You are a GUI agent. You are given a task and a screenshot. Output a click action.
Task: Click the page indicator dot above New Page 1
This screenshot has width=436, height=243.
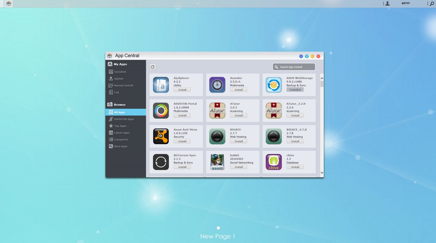tap(218, 228)
